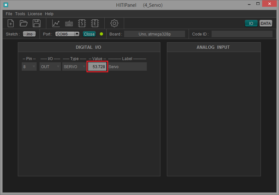Open the S chip icon in the toolbar
Image resolution: width=279 pixels, height=195 pixels.
82,23
